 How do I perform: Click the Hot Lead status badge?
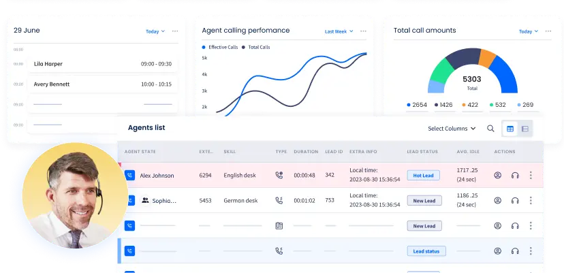tap(424, 176)
